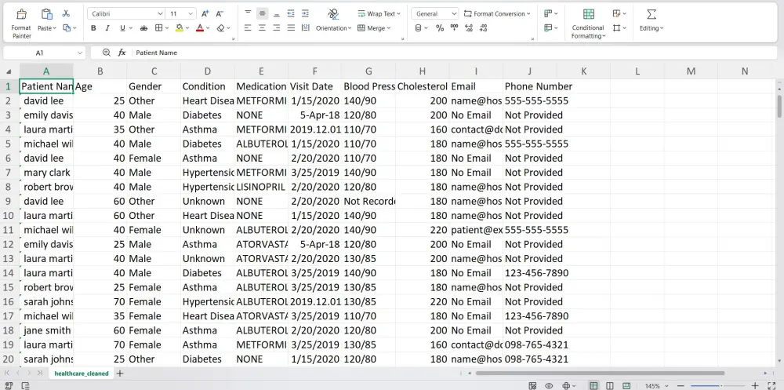Apply thousands separator style

[x=454, y=28]
